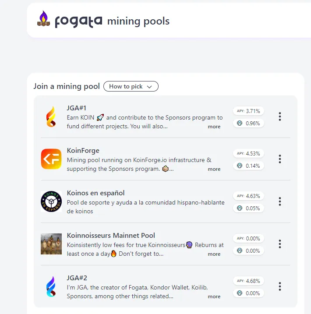Open the KoinForge three-dot options menu

pyautogui.click(x=280, y=159)
